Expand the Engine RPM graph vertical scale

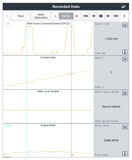pos(125,153)
